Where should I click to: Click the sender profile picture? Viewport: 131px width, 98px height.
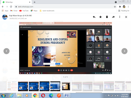pyautogui.click(x=5, y=17)
